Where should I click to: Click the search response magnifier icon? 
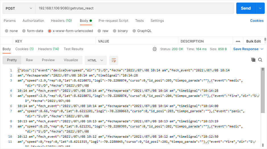click(260, 60)
